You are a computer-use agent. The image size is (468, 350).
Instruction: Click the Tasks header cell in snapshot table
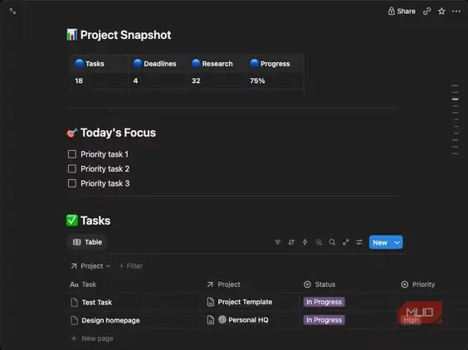[100, 64]
